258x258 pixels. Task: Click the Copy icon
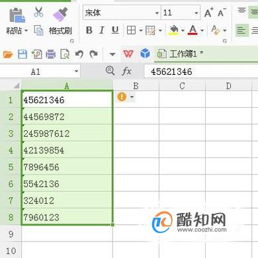[38, 30]
